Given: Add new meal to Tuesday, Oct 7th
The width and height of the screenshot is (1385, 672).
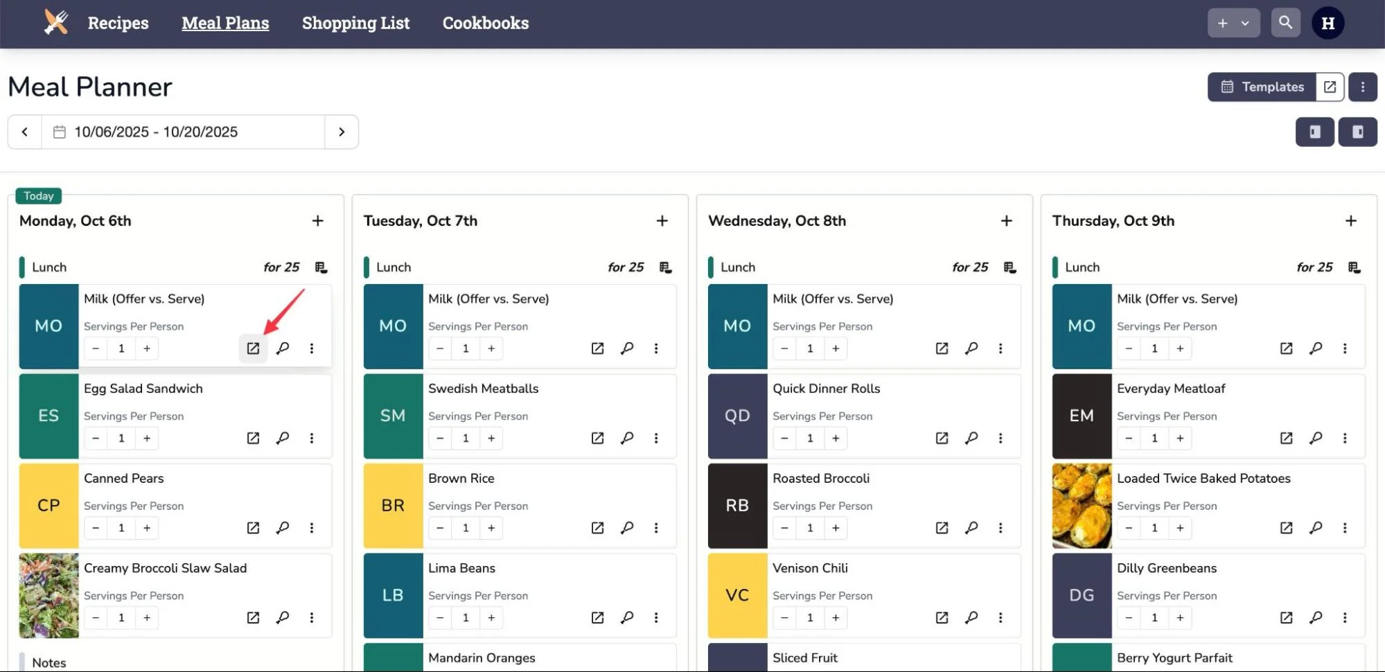Looking at the screenshot, I should [x=662, y=221].
